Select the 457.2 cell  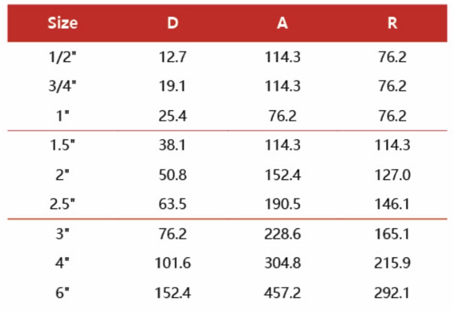coord(282,293)
